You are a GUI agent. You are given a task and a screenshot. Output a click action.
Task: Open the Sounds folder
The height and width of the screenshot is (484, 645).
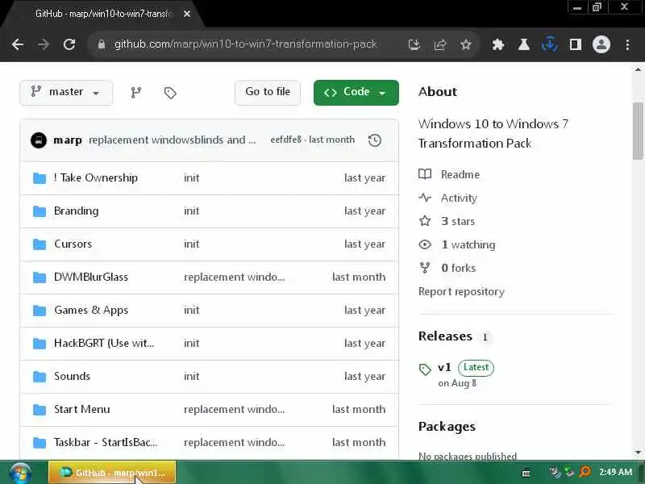pos(72,376)
